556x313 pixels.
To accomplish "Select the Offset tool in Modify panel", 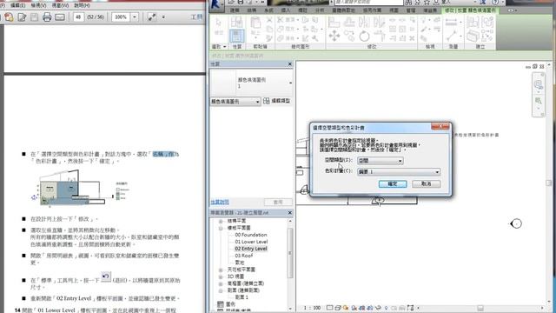I will pyautogui.click(x=349, y=23).
